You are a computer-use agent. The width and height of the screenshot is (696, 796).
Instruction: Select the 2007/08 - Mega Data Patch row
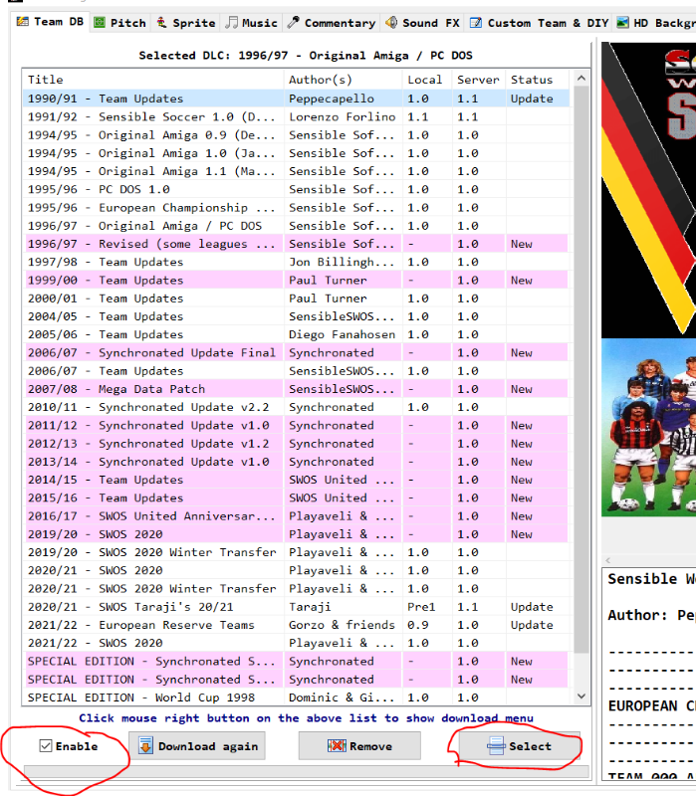pos(150,389)
